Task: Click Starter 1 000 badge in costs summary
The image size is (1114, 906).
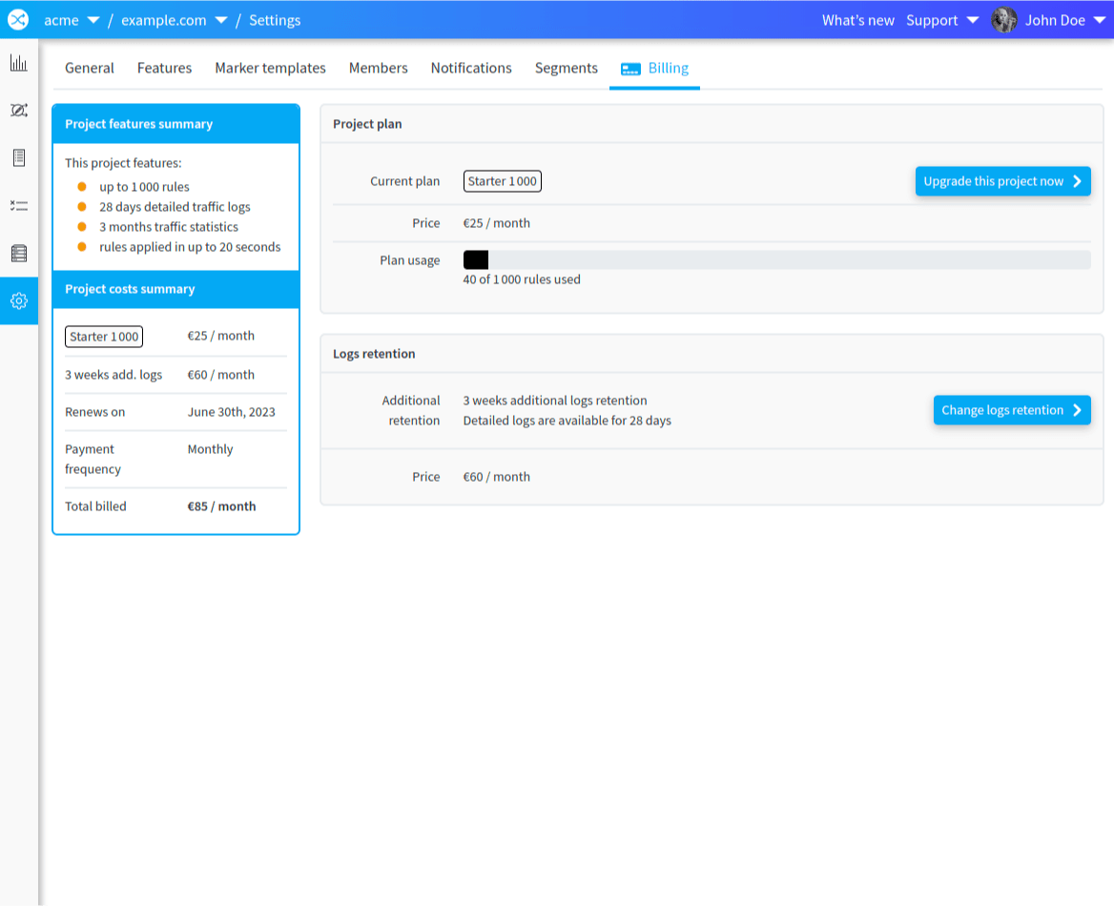Action: tap(104, 337)
